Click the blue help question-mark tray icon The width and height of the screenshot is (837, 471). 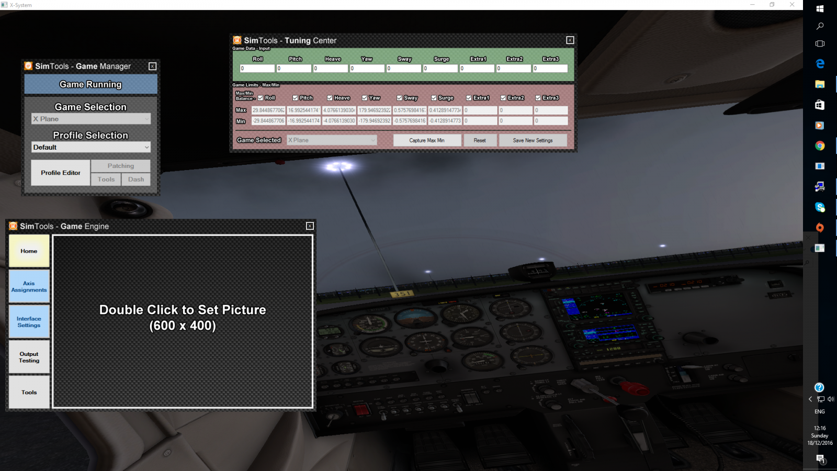pos(819,387)
